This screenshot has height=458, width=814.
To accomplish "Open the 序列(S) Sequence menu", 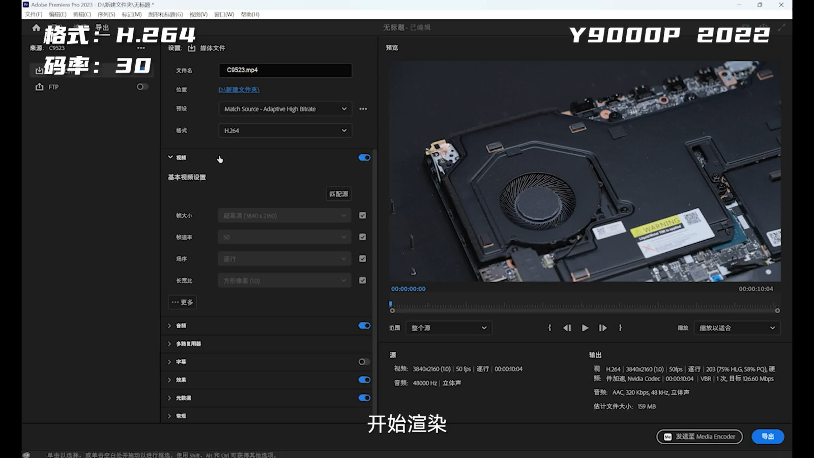I will [106, 14].
